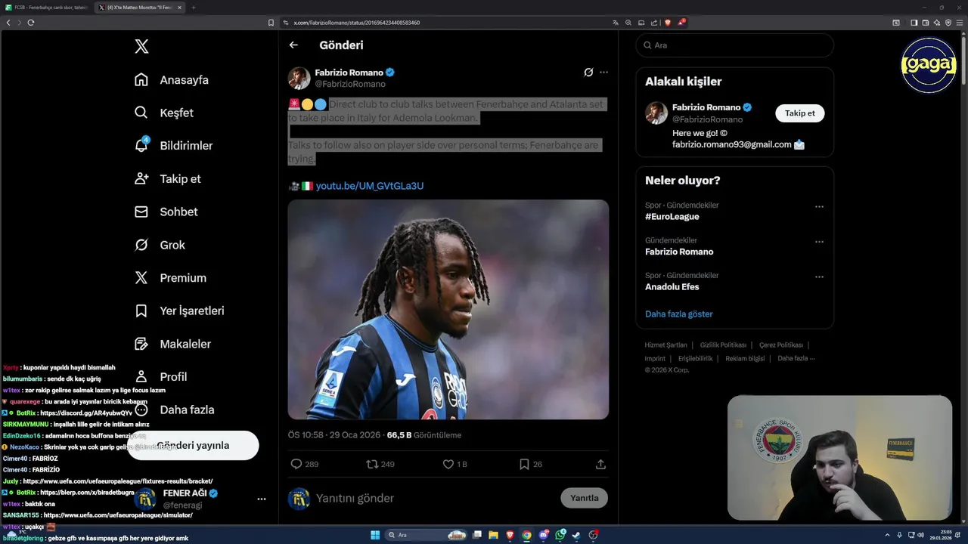The image size is (968, 544).
Task: Open the Lookman photo in the post
Action: click(448, 309)
